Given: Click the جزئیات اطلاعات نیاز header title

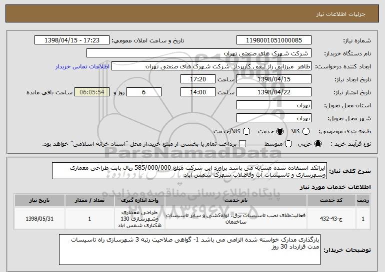Looking at the screenshot, I should coord(340,14).
